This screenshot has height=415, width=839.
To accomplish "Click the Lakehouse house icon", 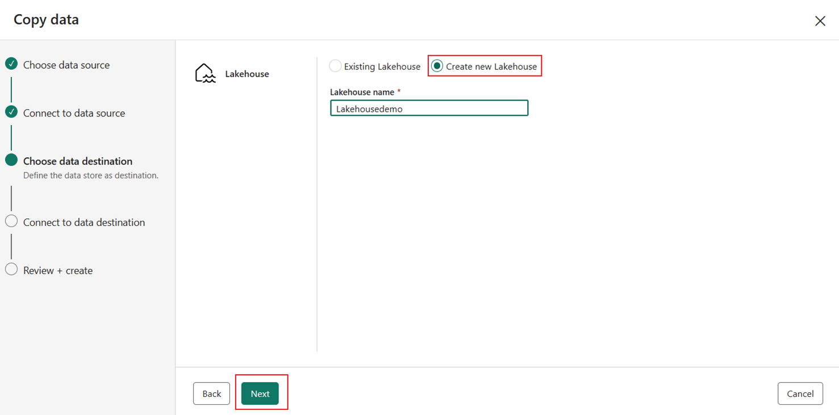I will point(205,74).
